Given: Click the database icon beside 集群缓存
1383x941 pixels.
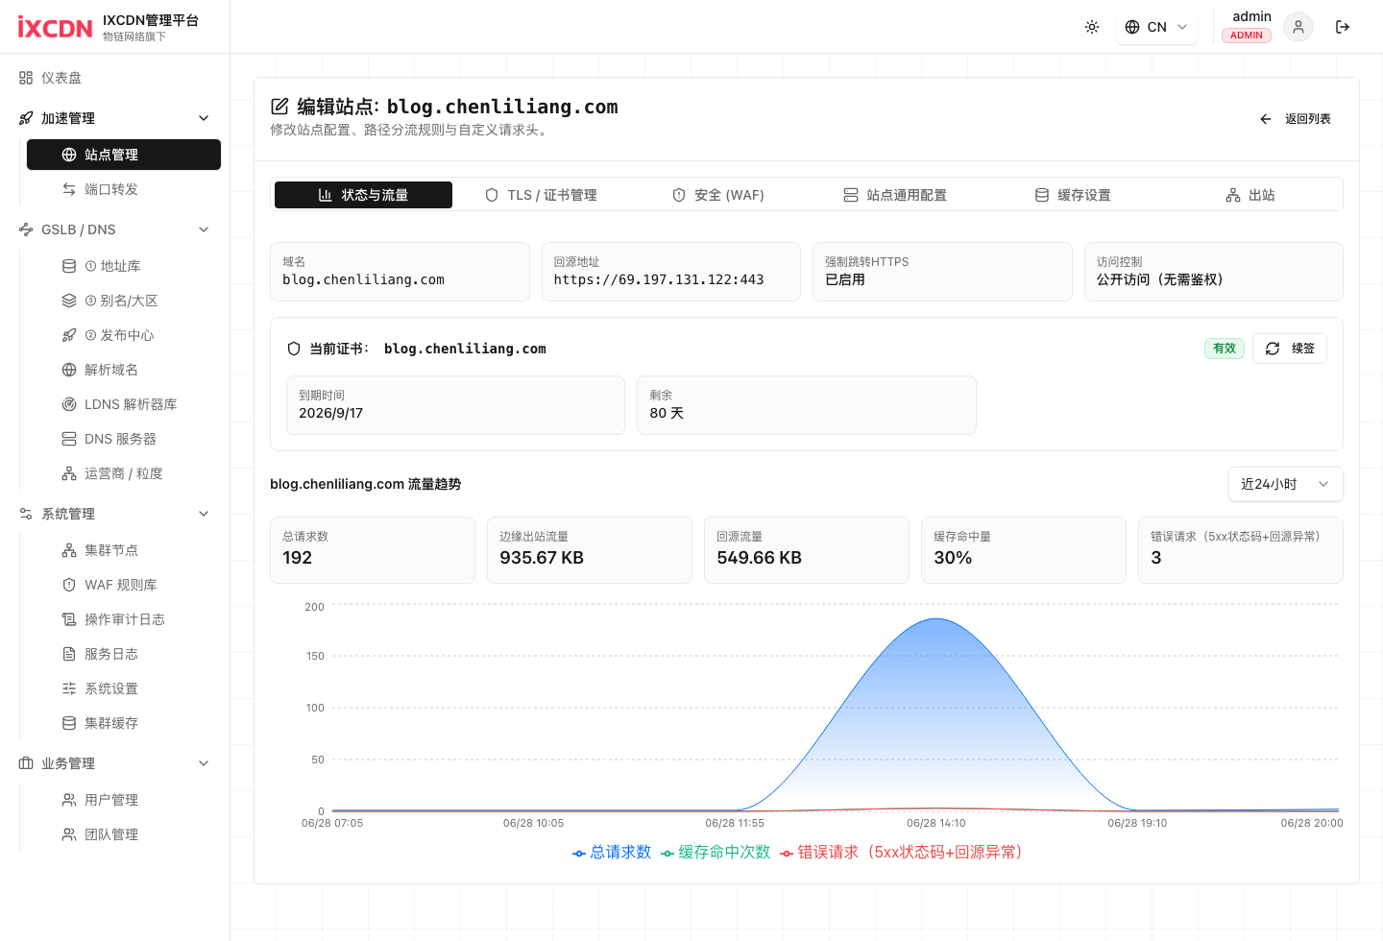Looking at the screenshot, I should pos(69,723).
